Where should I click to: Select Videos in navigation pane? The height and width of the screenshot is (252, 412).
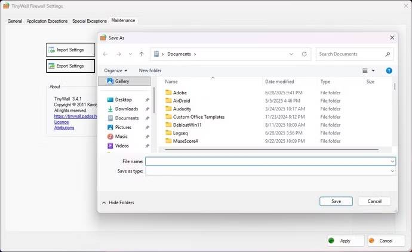tap(122, 146)
